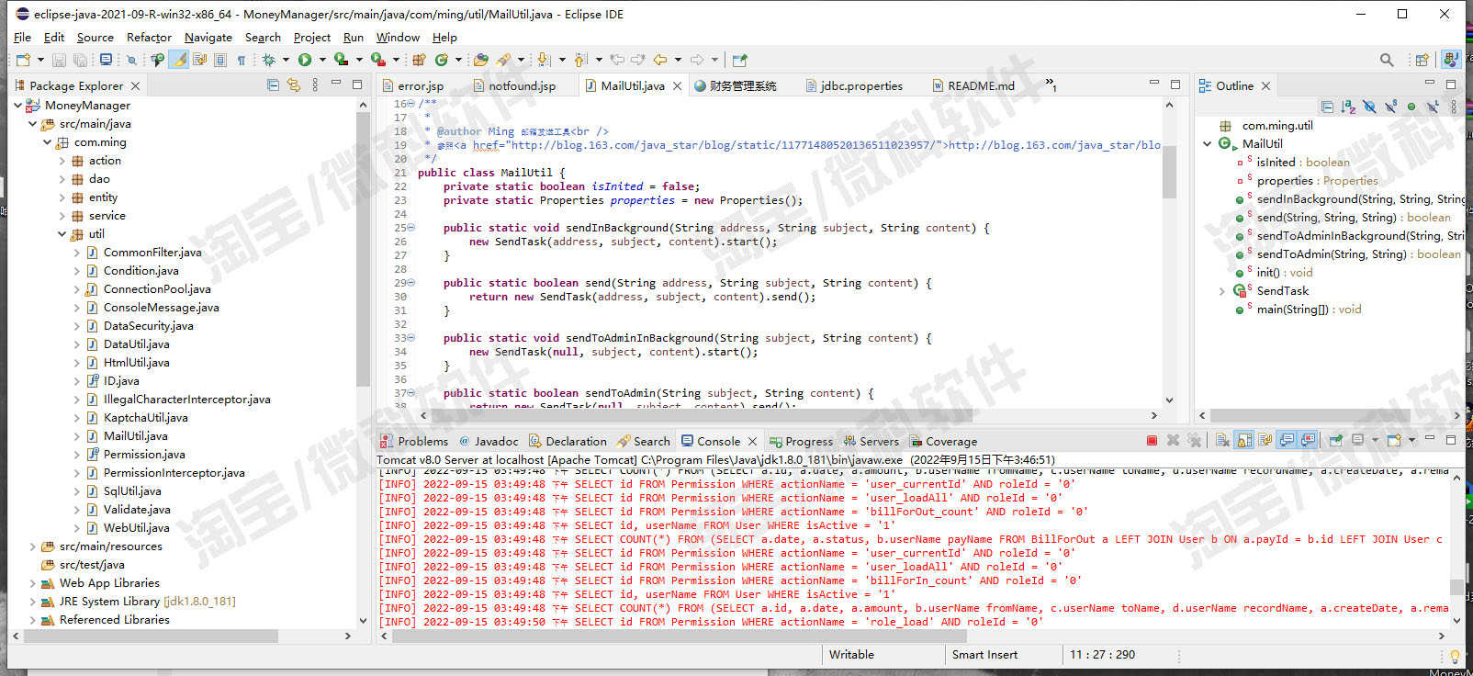
Task: Expand the service package
Action: (62, 216)
